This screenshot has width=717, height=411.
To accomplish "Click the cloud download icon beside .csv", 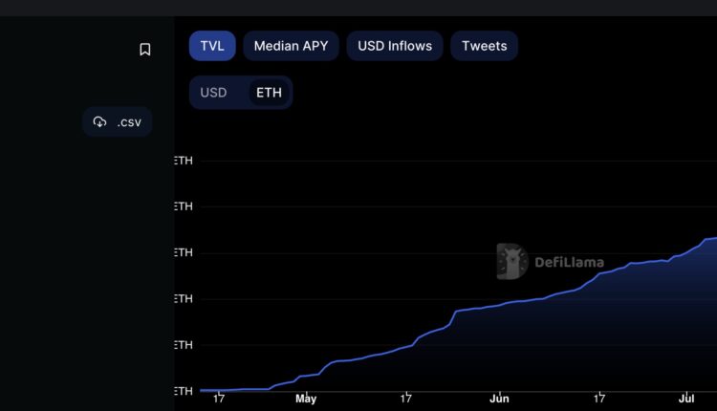I will [99, 122].
